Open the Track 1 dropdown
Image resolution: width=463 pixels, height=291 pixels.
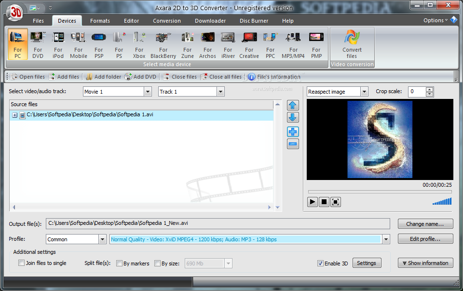[x=220, y=92]
